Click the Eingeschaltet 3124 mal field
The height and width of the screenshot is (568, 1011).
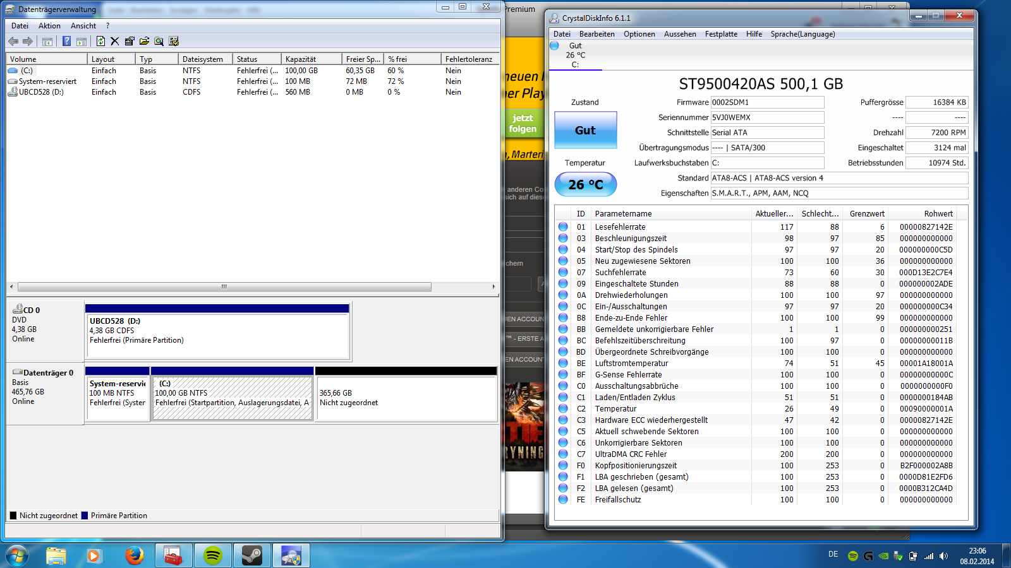(x=937, y=148)
